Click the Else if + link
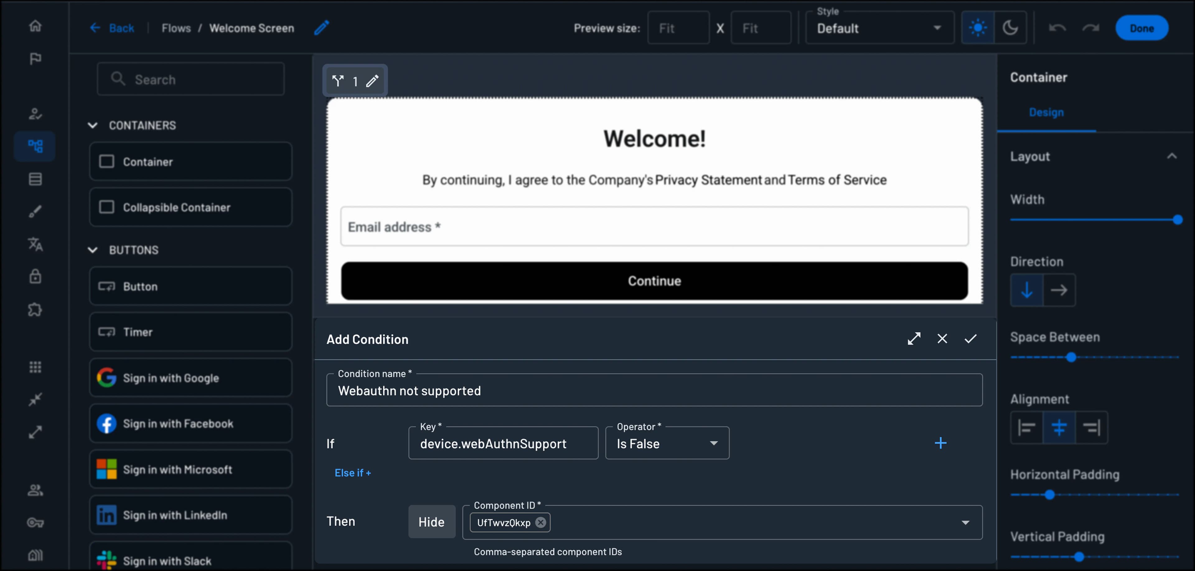The height and width of the screenshot is (571, 1195). [x=353, y=473]
